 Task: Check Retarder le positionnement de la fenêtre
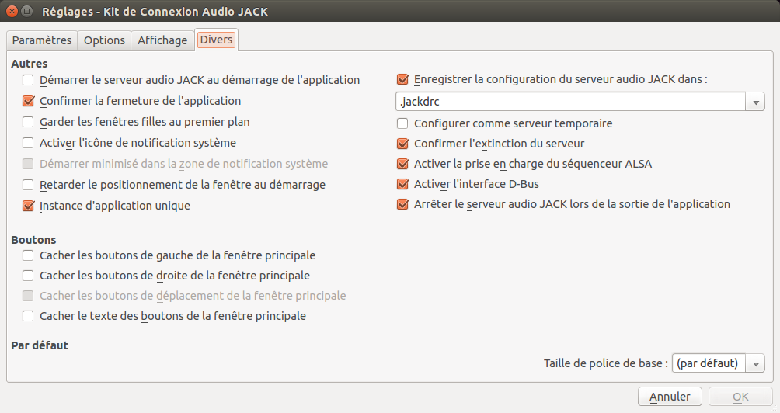29,185
